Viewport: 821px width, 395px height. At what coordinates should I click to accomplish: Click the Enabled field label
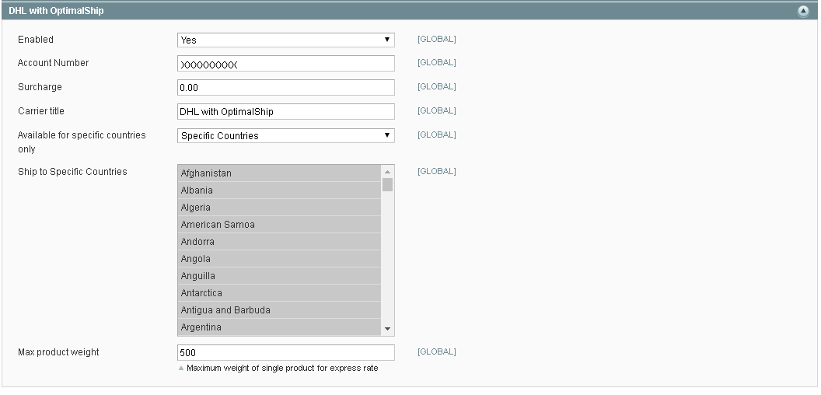tap(36, 40)
